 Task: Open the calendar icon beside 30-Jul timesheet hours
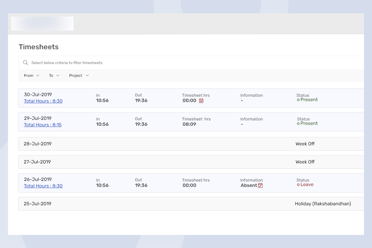pyautogui.click(x=201, y=101)
